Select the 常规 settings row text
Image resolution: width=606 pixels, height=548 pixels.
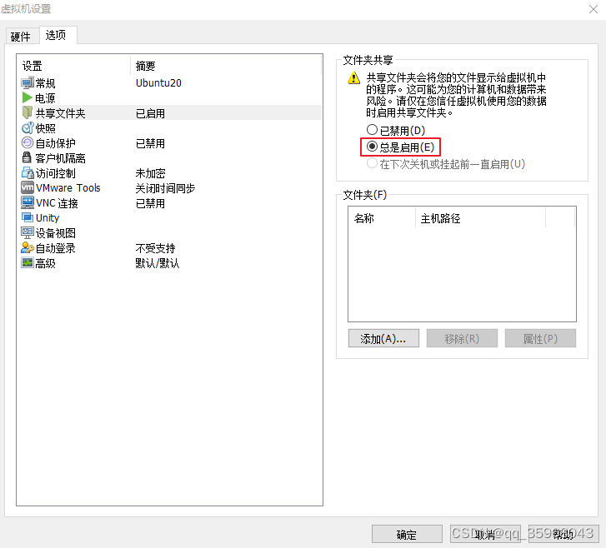(45, 83)
